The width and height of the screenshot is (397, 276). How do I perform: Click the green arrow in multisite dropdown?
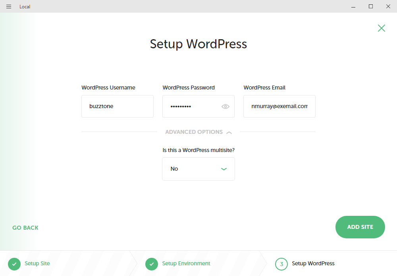(x=224, y=169)
